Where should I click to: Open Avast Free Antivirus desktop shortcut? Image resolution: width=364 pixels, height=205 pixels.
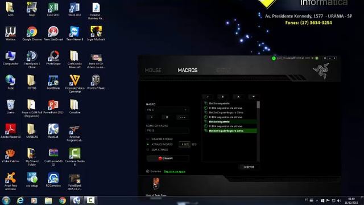pyautogui.click(x=10, y=181)
